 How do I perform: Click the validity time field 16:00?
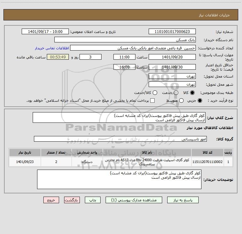tap(124, 67)
